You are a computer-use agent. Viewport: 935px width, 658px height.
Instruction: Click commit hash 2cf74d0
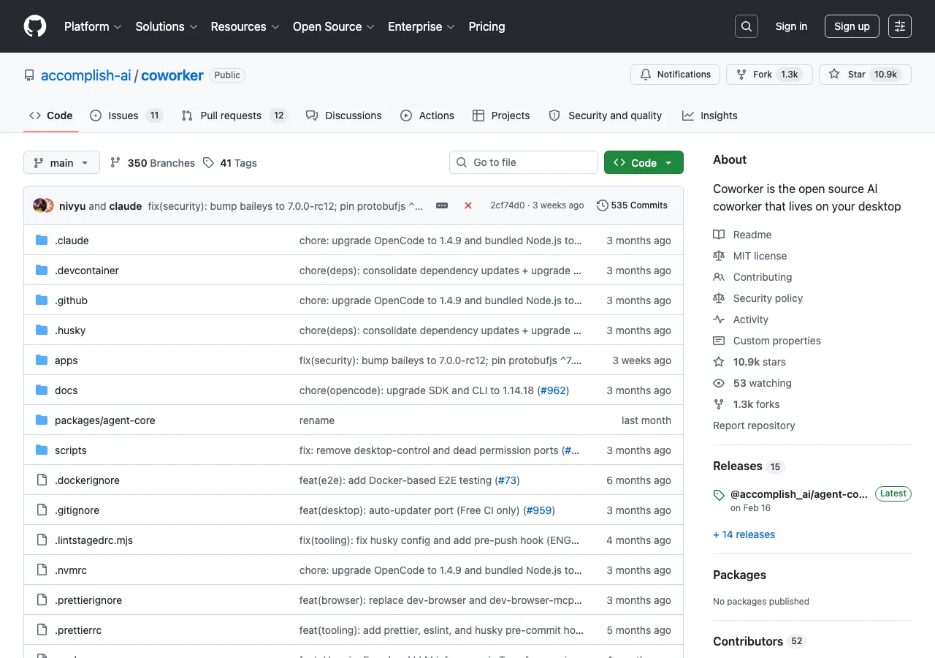coord(508,205)
